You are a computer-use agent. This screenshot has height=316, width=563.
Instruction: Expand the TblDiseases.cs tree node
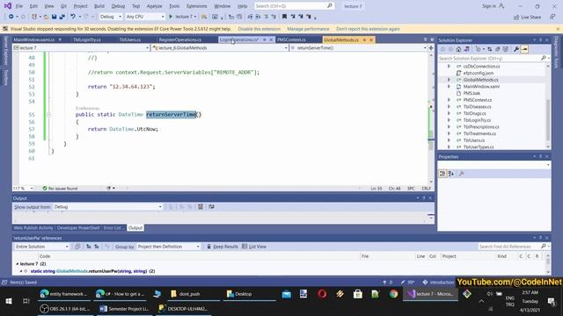coord(449,107)
